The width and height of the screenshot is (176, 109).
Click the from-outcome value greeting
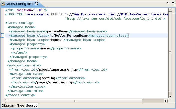point(47,78)
